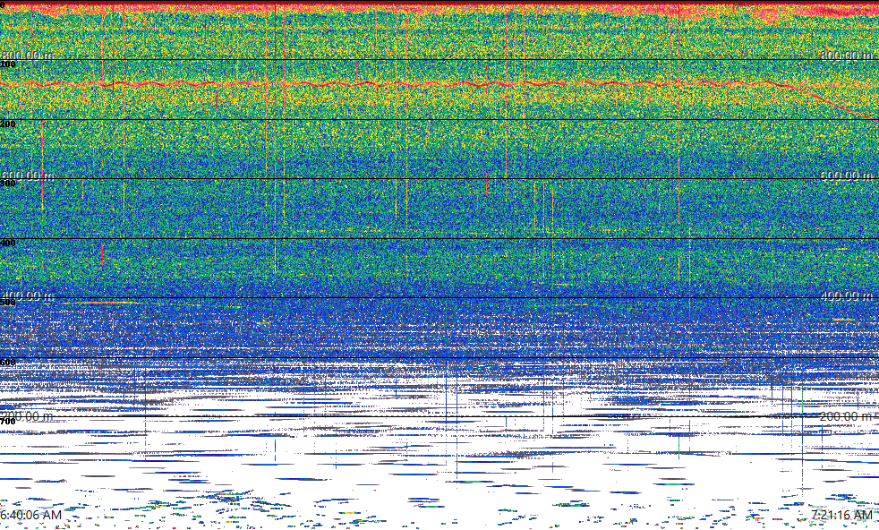Select the bold 400 range tick label
The image size is (879, 530).
[8, 243]
